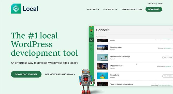Click the add-ons puzzle icon in sidebar
The image size is (173, 94).
pyautogui.click(x=91, y=44)
